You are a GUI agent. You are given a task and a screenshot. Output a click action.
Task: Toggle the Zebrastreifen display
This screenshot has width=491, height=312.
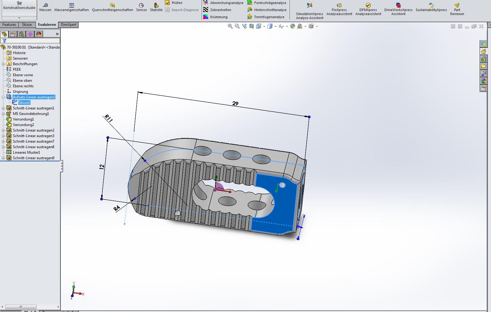[x=217, y=10]
